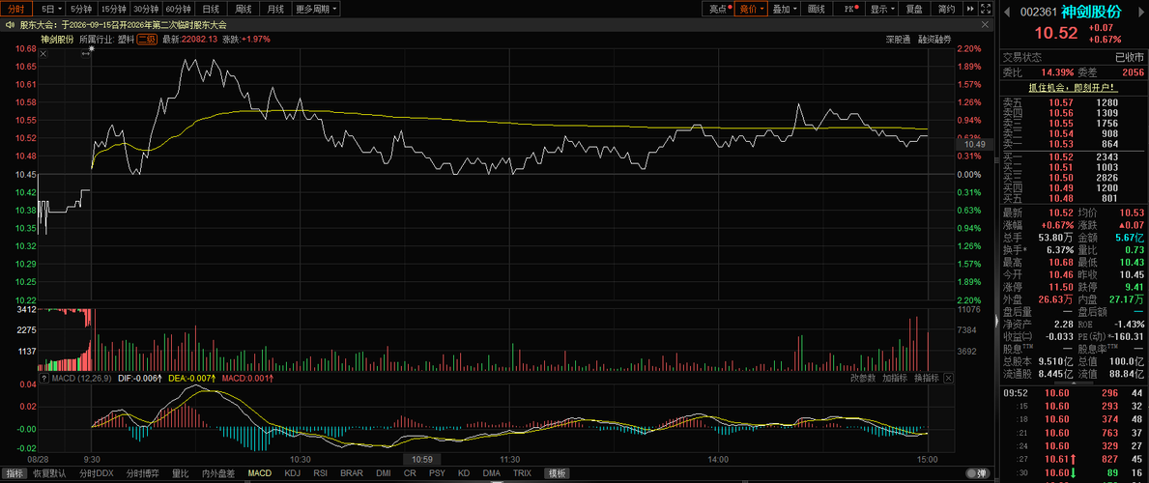Click the PK compare button
This screenshot has height=483, width=1149.
850,9
